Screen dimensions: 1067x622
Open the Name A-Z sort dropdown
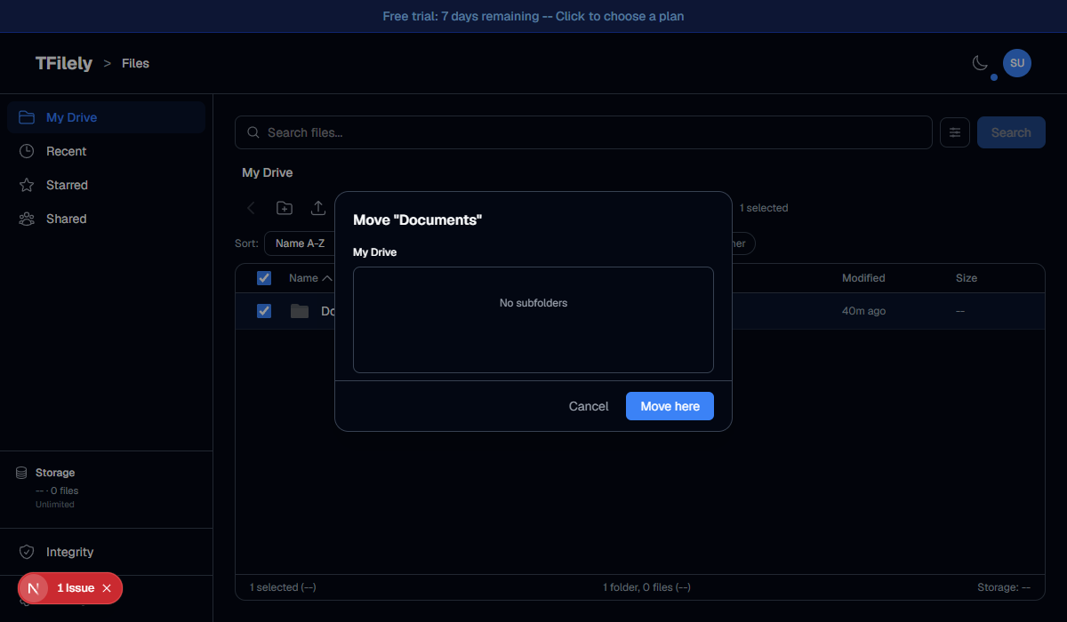coord(300,243)
